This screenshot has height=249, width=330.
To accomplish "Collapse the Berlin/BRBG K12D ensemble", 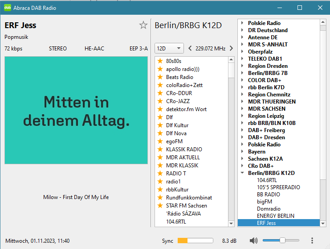I will click(242, 173).
